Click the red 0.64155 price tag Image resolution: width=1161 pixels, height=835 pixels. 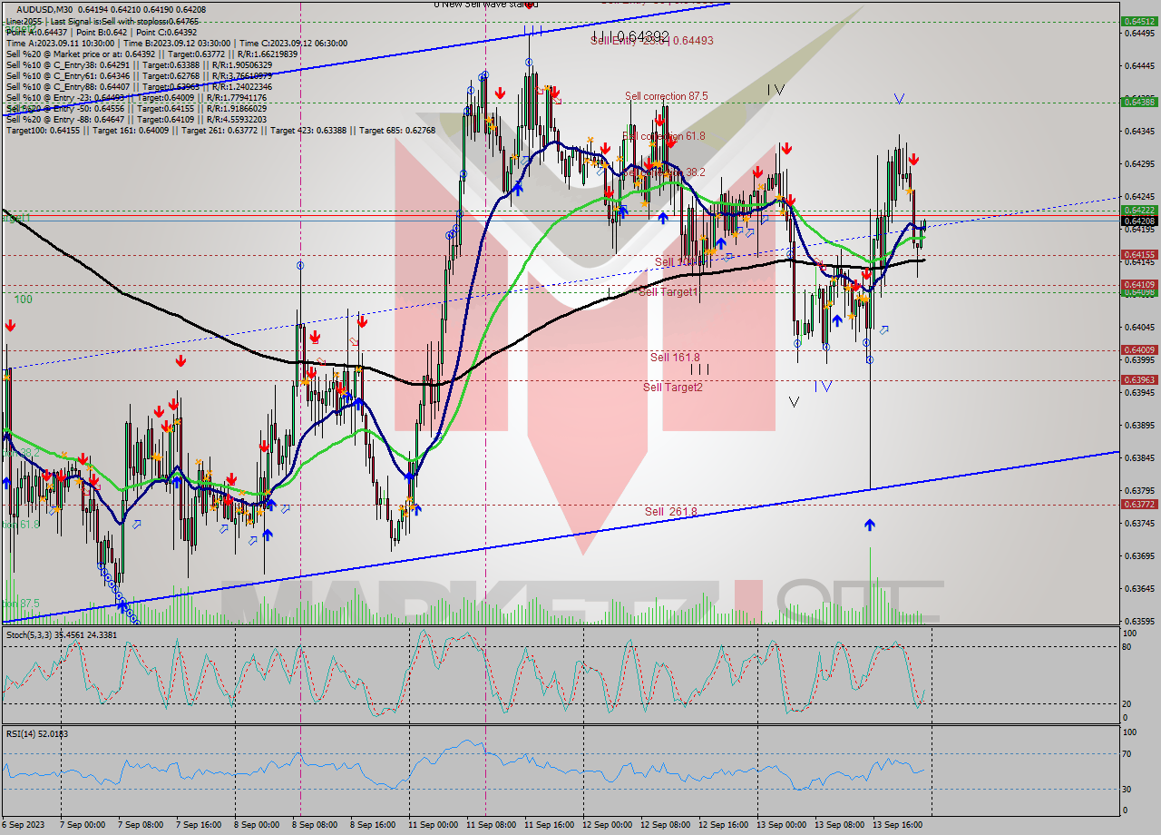coord(1139,255)
